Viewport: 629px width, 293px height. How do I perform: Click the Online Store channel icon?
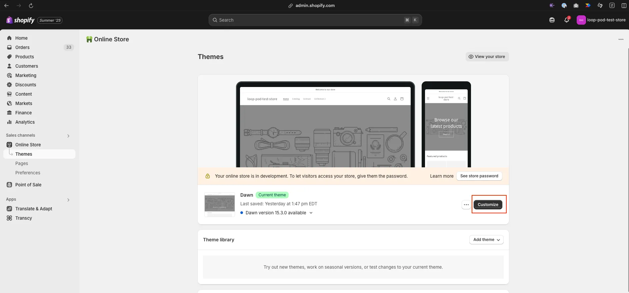(x=9, y=145)
